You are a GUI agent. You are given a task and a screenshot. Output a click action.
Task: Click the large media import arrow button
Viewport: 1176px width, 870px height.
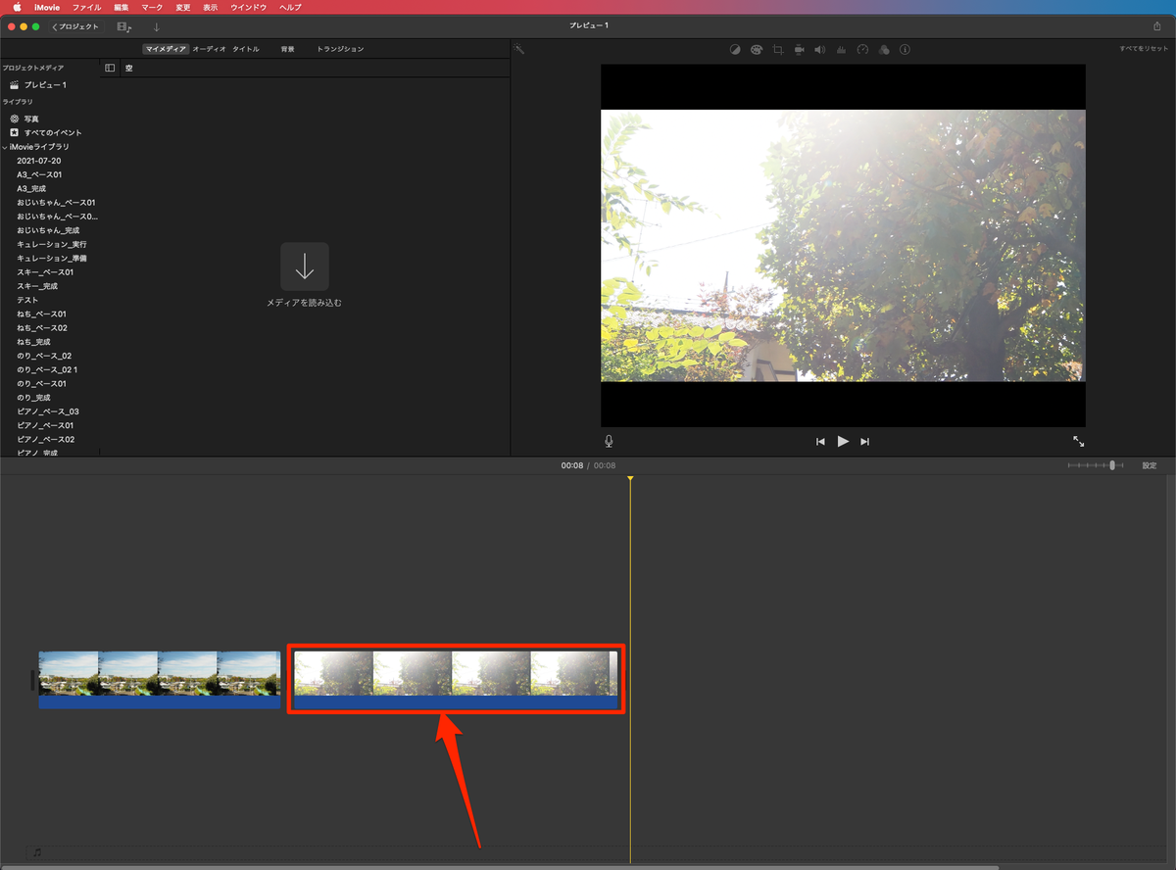305,266
